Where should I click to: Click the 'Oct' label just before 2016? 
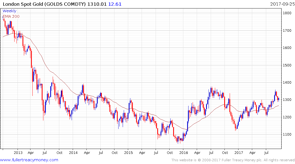170,153
